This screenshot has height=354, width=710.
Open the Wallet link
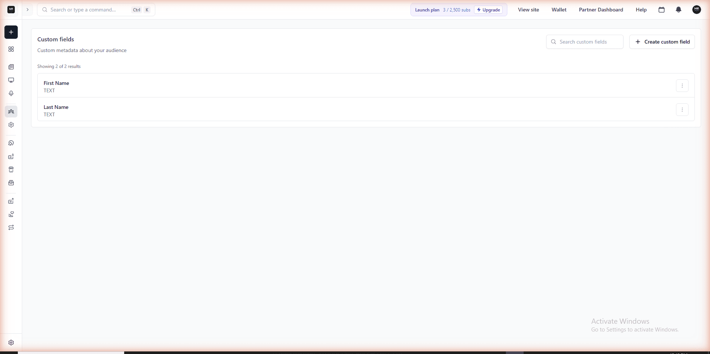pyautogui.click(x=559, y=10)
